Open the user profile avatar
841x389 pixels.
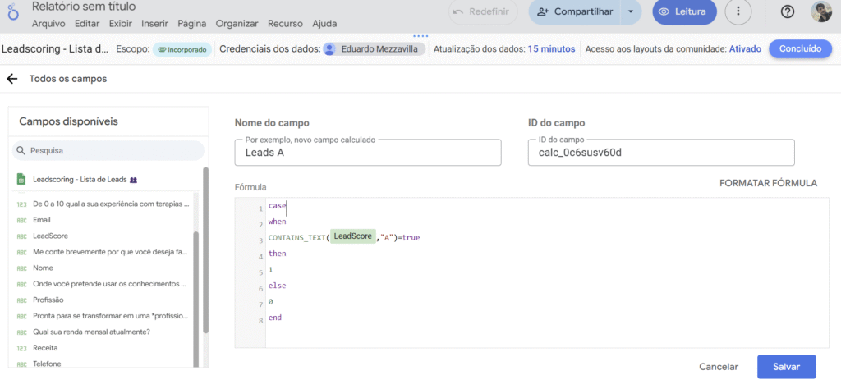click(820, 11)
